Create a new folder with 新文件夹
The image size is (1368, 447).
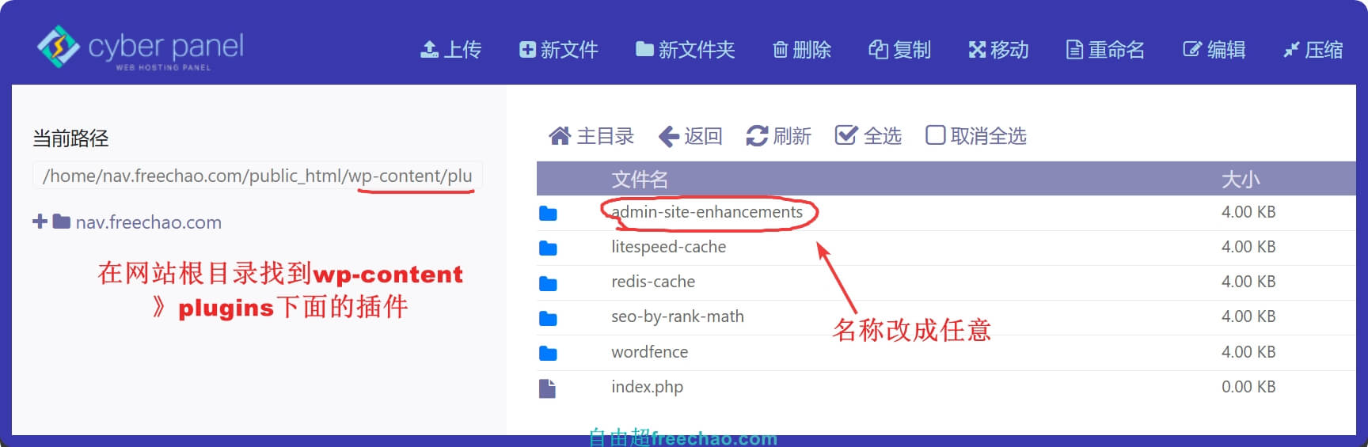click(685, 50)
